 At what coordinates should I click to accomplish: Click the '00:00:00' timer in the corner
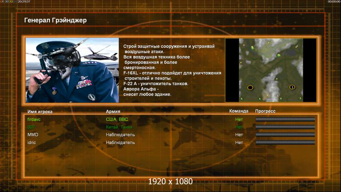tap(334, 2)
